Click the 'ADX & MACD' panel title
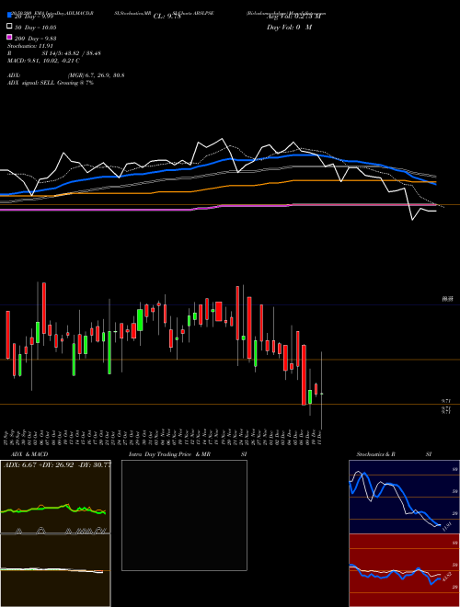 [x=29, y=454]
